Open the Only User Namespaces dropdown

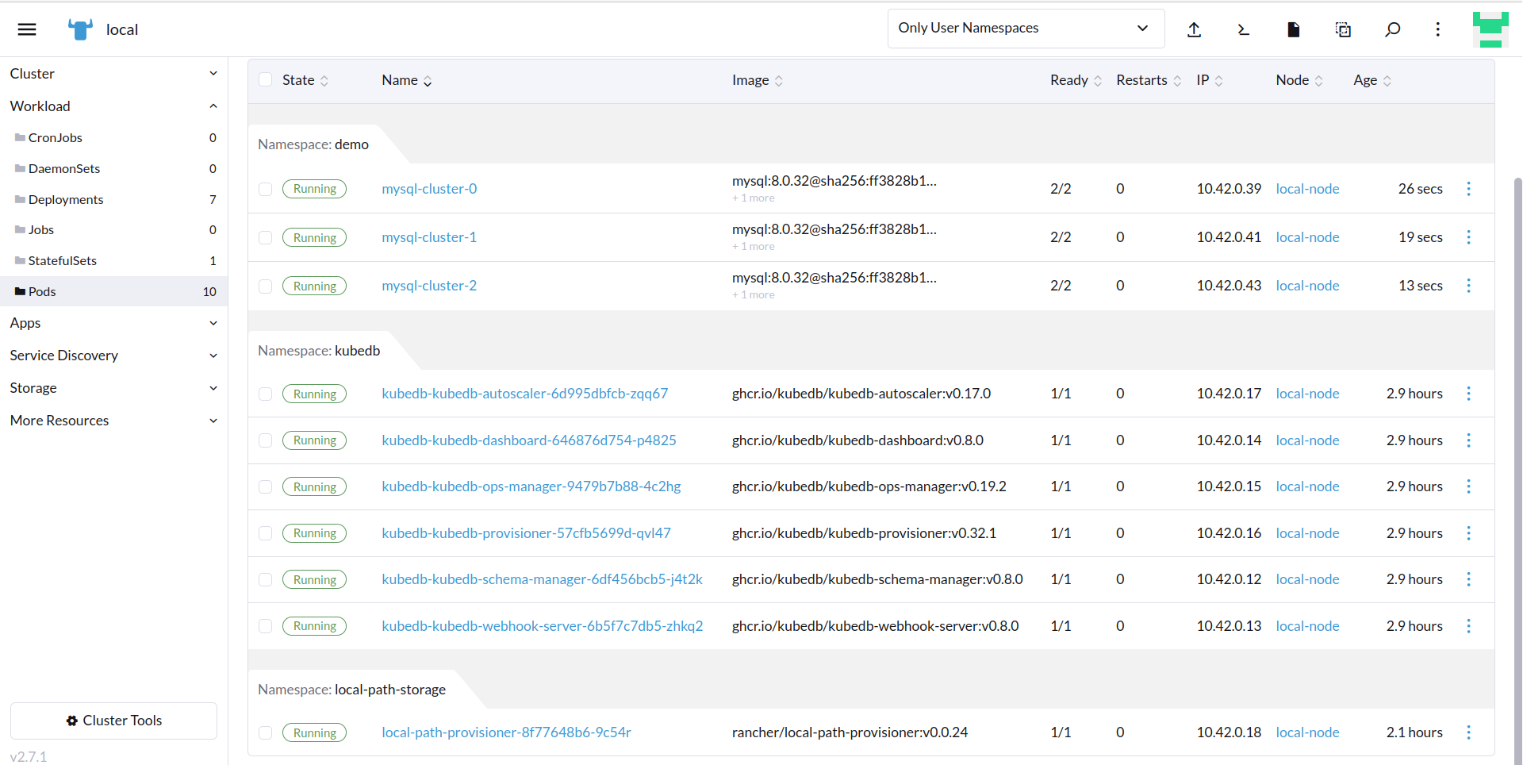click(x=1025, y=29)
